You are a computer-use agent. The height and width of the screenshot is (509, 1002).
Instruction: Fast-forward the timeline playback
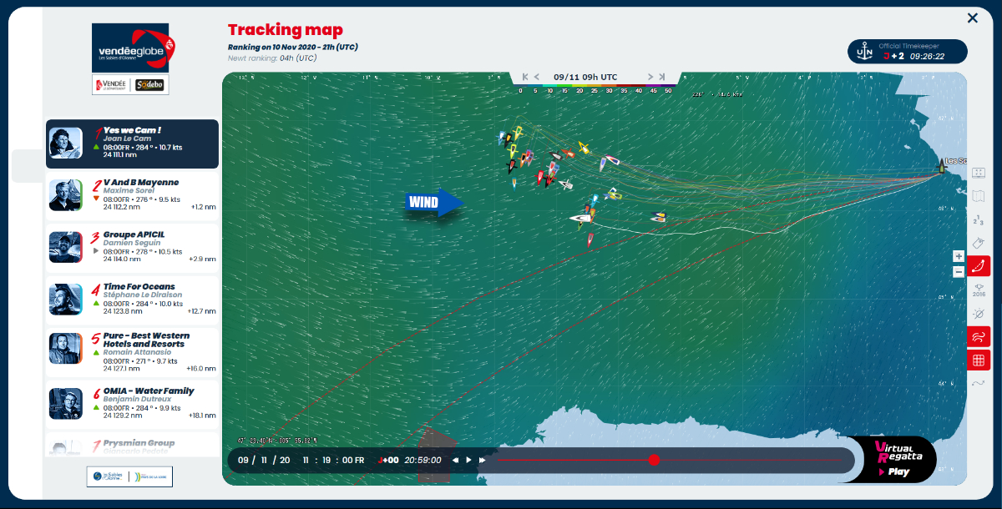click(482, 460)
